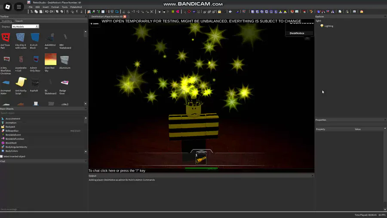Click the paint bucket Fill tool icon
This screenshot has height=218, width=387.
click(x=230, y=12)
